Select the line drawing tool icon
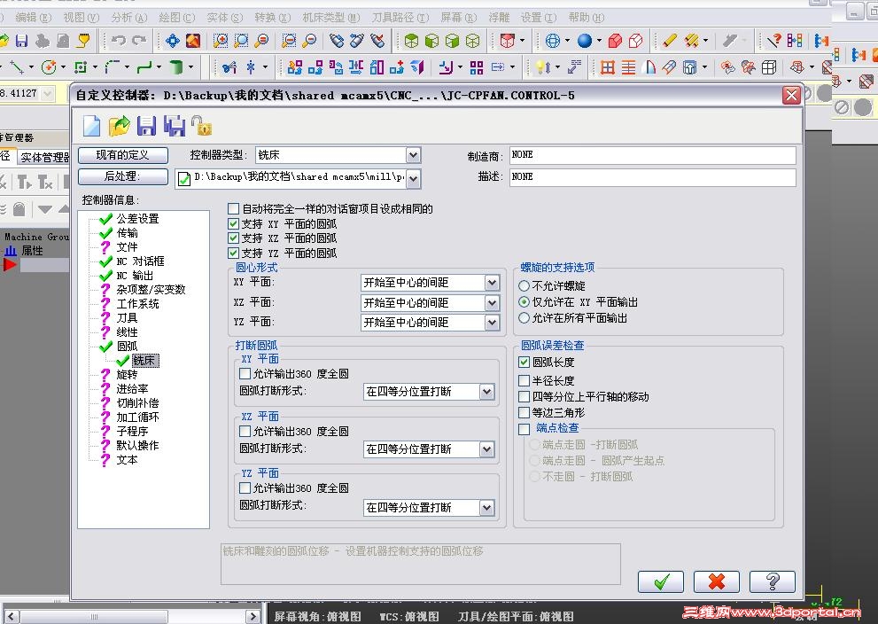878x624 pixels. [16, 67]
